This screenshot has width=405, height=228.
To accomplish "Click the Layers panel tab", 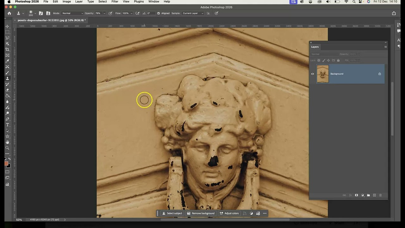I will coord(315,47).
